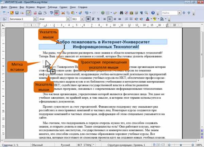The width and height of the screenshot is (204, 147).
Task: Open the Arial font name dropdown
Action: coord(68,19)
